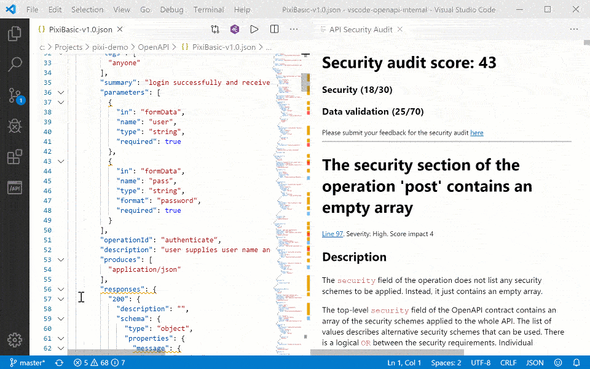Open more actions for PixiBasic editor
590x369 pixels.
(x=294, y=30)
